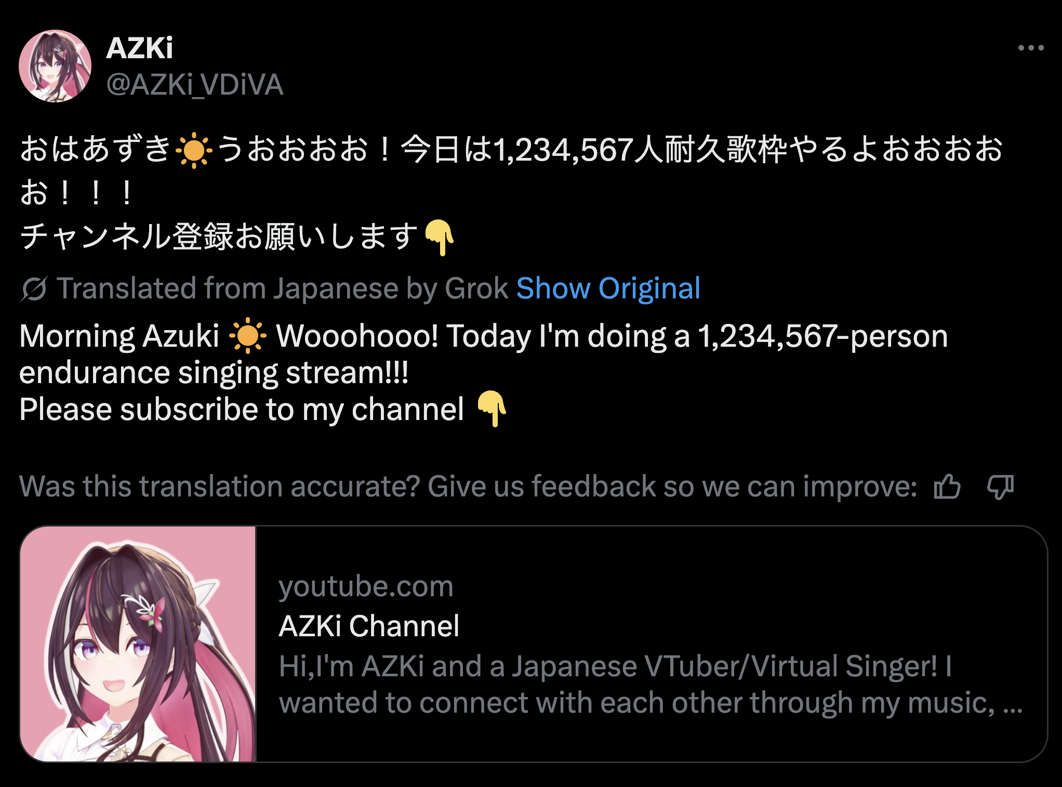Image resolution: width=1062 pixels, height=787 pixels.
Task: Open the AZKi Channel card thumbnail
Action: point(138,644)
